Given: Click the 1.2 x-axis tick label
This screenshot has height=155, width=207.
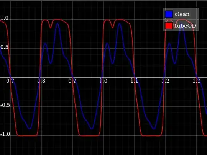Looking at the screenshot, I should [x=166, y=81].
